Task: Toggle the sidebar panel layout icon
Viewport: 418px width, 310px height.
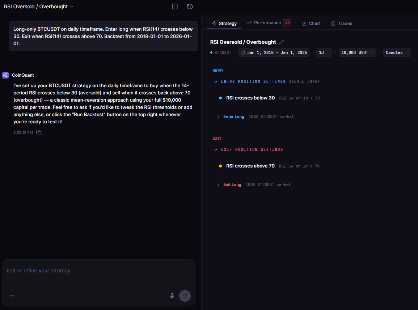Action: (x=174, y=7)
